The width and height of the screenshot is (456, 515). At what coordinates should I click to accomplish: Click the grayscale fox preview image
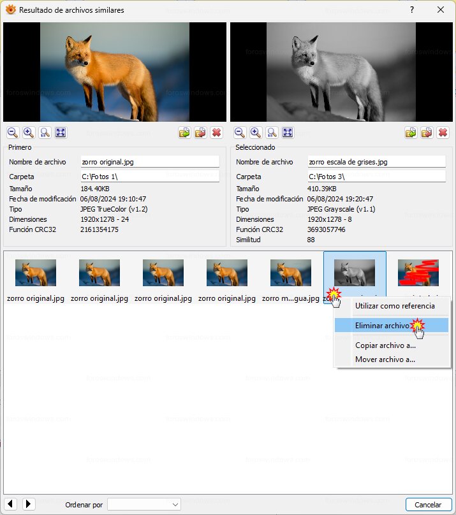341,72
